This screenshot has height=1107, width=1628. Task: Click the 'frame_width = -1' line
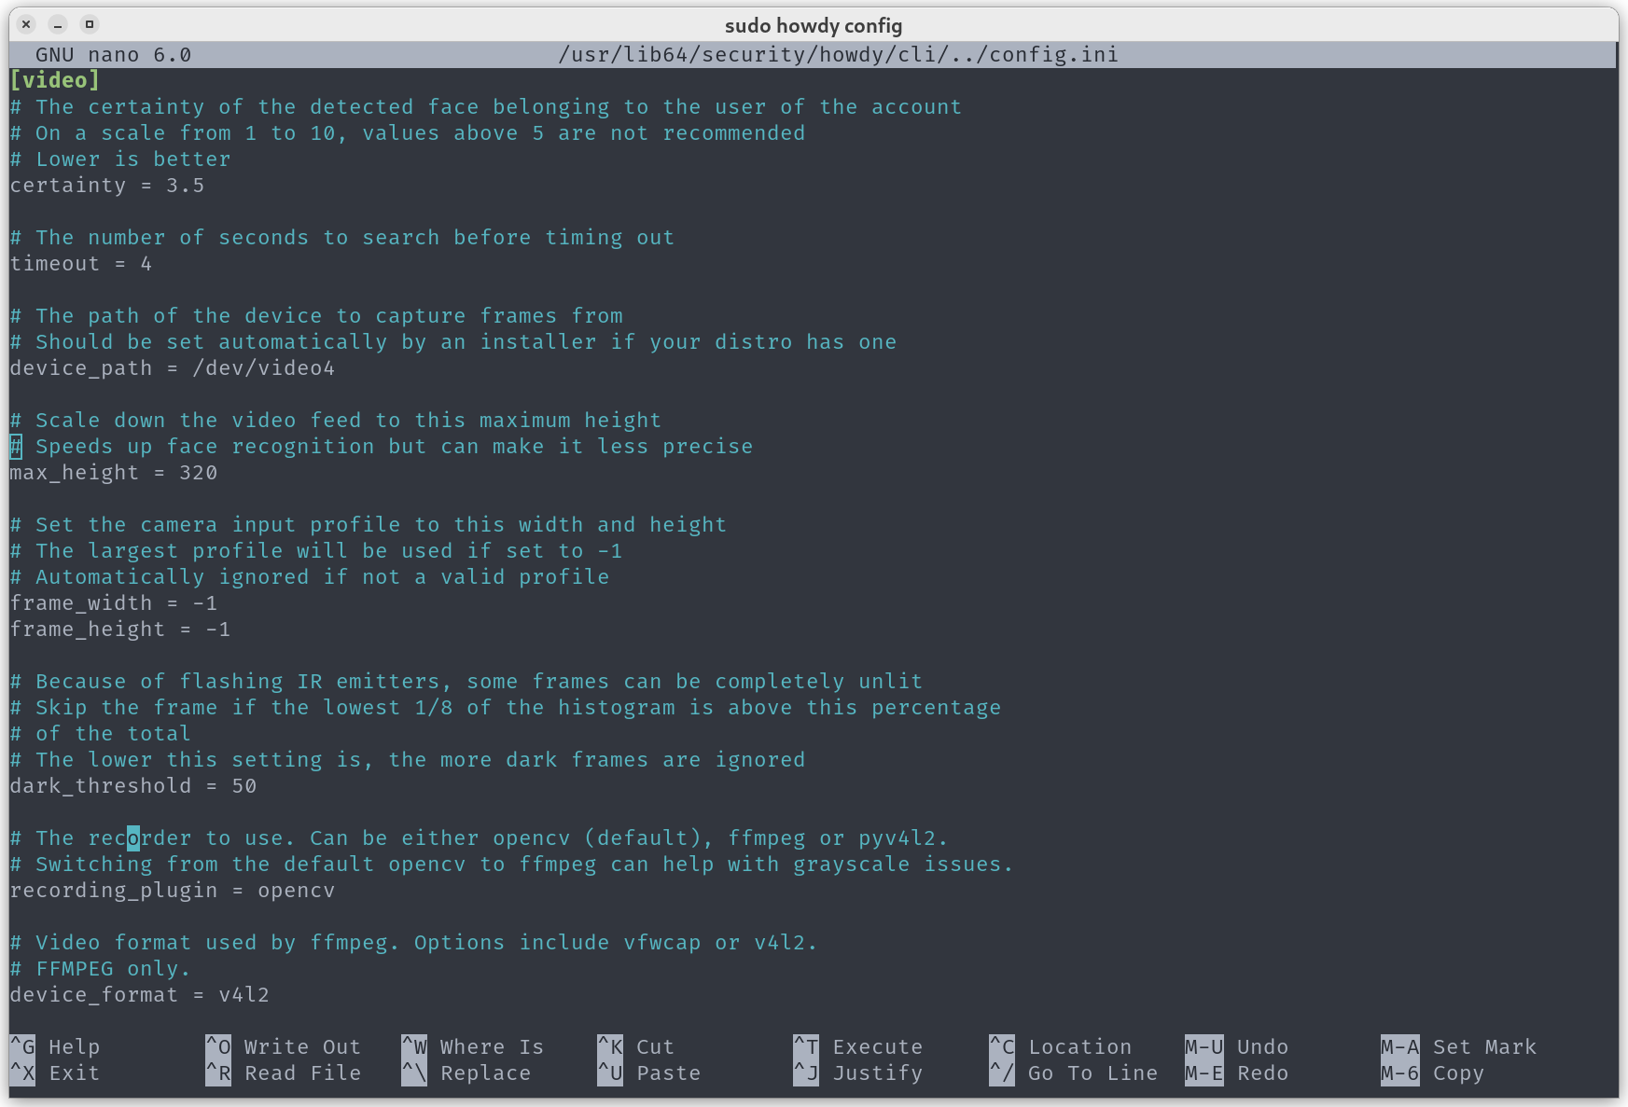pyautogui.click(x=113, y=603)
